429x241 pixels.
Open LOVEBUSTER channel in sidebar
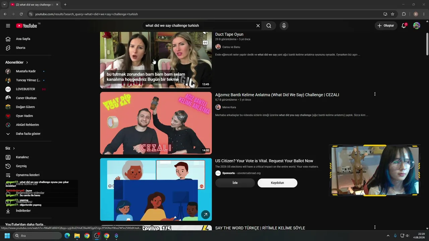point(26,89)
